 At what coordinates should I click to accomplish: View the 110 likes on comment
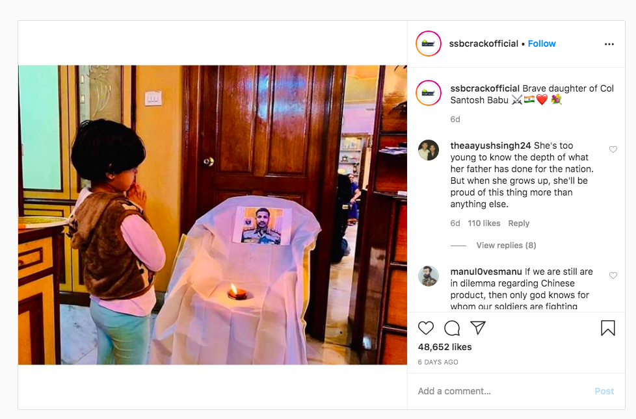tap(484, 223)
